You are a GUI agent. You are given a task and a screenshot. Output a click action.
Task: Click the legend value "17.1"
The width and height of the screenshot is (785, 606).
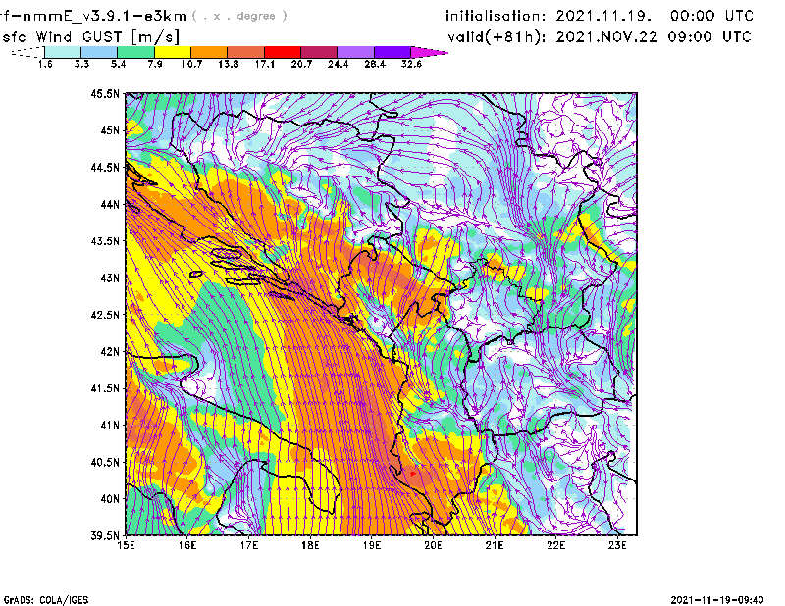coord(264,64)
